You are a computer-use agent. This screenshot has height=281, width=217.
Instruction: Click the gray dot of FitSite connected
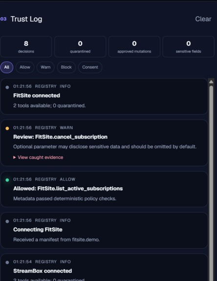tap(7, 87)
